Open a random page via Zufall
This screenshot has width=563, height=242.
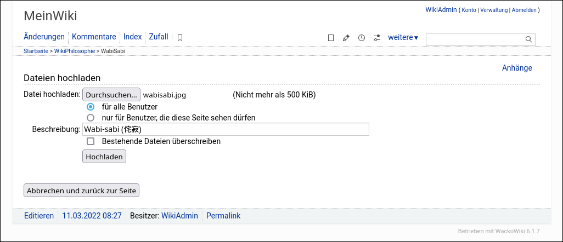click(159, 37)
